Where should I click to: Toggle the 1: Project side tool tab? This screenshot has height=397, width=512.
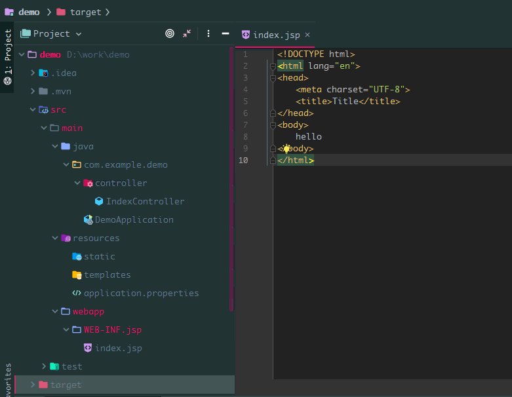7,56
